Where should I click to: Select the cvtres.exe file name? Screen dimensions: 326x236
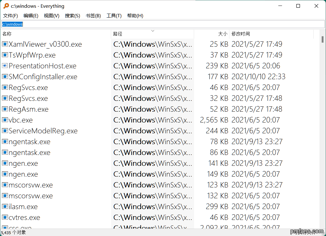click(24, 217)
